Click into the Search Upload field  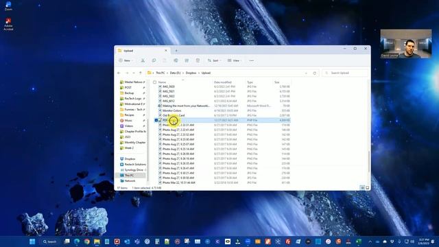[345, 73]
